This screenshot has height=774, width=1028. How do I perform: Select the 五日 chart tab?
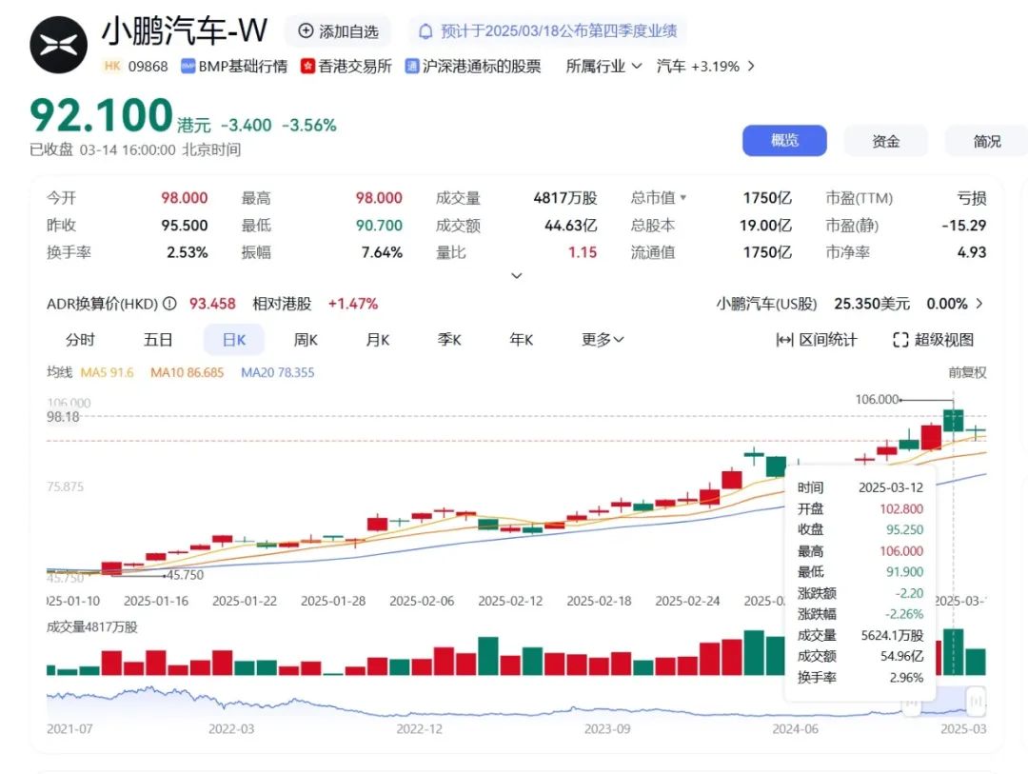point(157,340)
